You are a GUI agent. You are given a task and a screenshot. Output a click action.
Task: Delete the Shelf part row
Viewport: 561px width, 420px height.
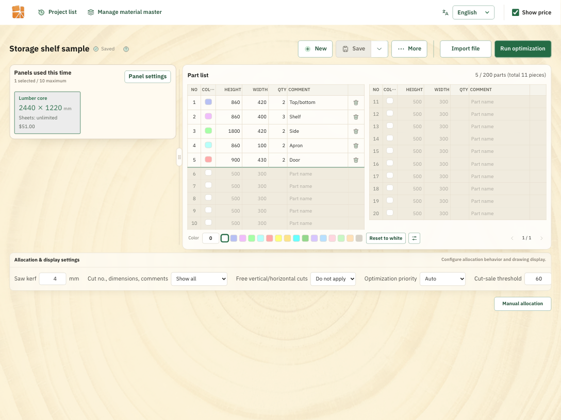point(356,117)
